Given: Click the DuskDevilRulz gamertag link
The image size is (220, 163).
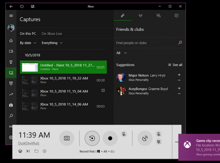Looking at the screenshot, I should (x=29, y=143).
